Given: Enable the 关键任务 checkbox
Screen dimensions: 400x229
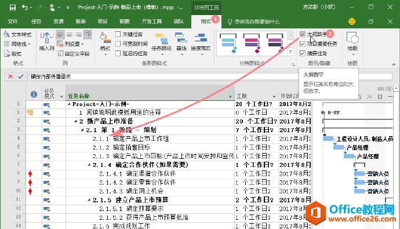Looking at the screenshot, I should [x=118, y=34].
